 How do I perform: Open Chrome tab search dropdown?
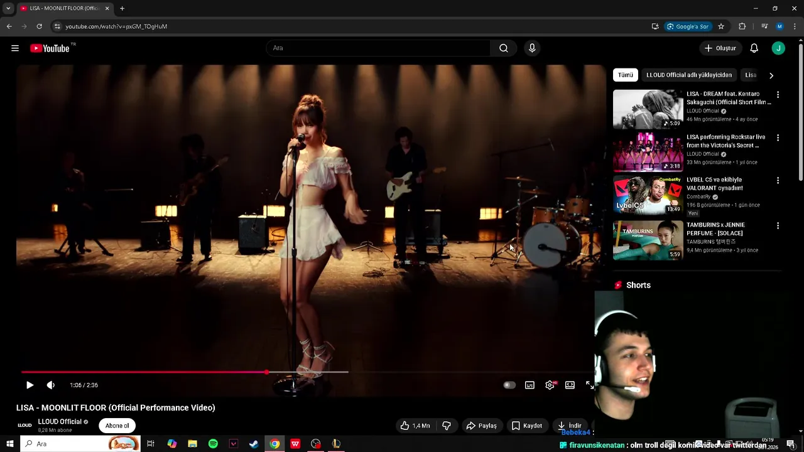pyautogui.click(x=8, y=8)
